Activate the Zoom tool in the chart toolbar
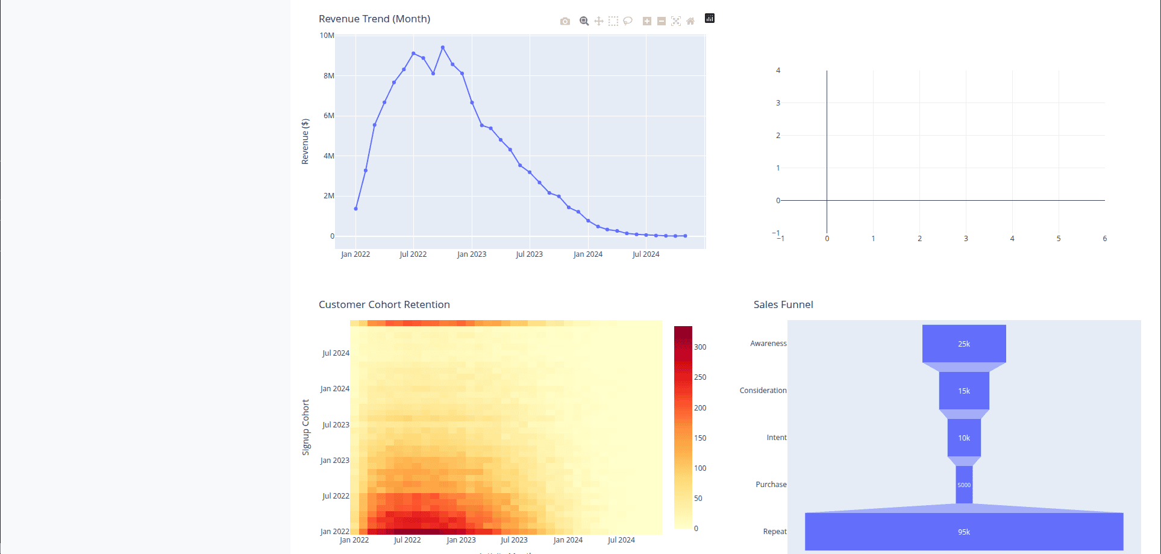This screenshot has width=1161, height=554. (584, 20)
